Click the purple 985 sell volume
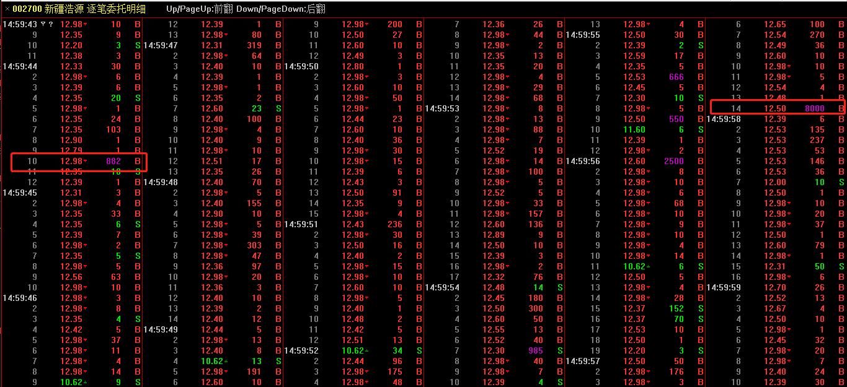847x387 pixels. [x=535, y=350]
